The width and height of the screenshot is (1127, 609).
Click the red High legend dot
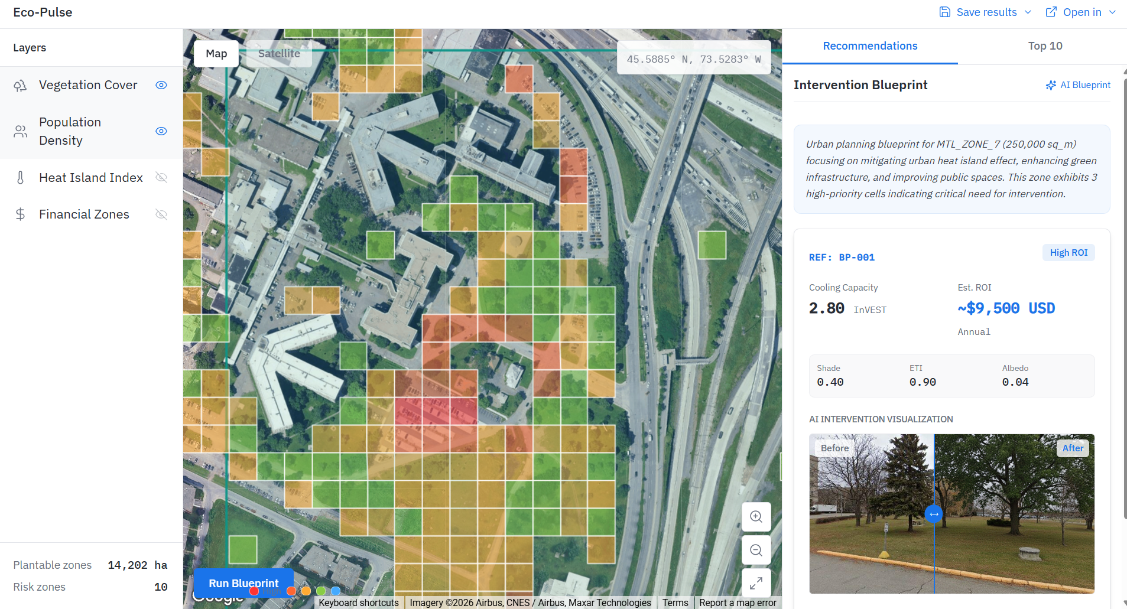click(x=254, y=591)
